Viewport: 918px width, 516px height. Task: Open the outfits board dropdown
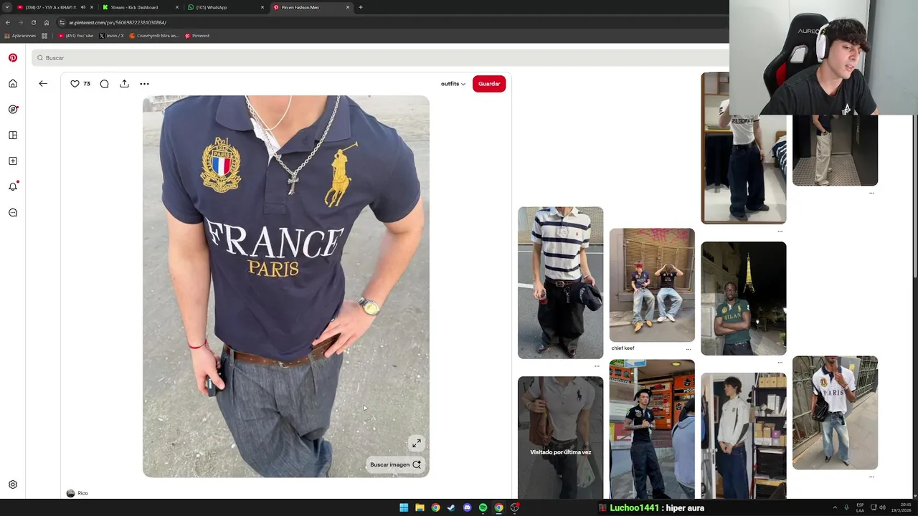click(453, 84)
